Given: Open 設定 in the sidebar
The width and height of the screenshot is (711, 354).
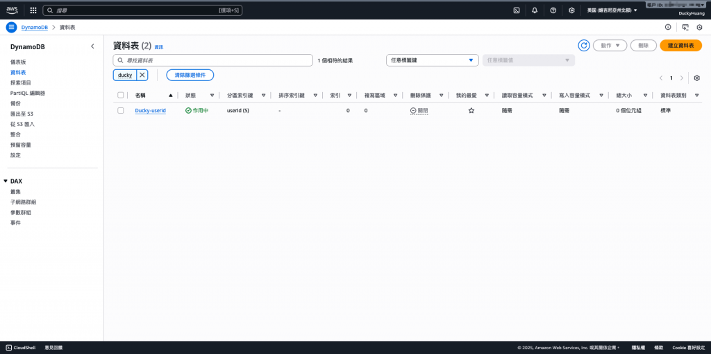Looking at the screenshot, I should tap(15, 155).
